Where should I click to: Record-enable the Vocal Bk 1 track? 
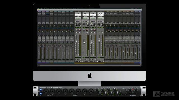click(79, 30)
